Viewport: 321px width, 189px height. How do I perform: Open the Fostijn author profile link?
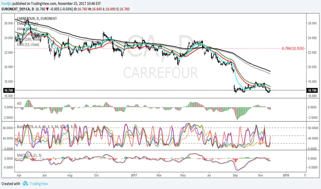7,3
